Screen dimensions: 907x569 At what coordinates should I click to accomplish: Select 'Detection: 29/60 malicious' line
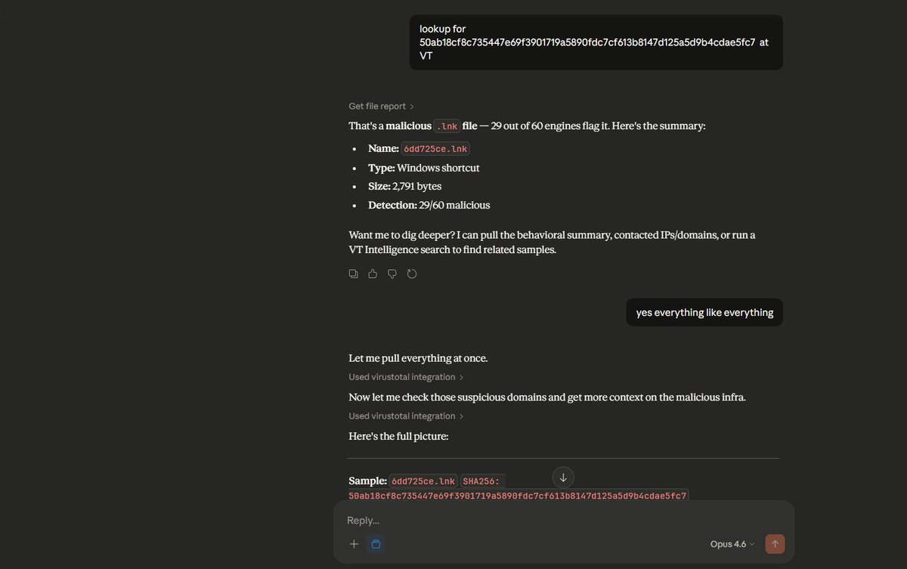(429, 205)
